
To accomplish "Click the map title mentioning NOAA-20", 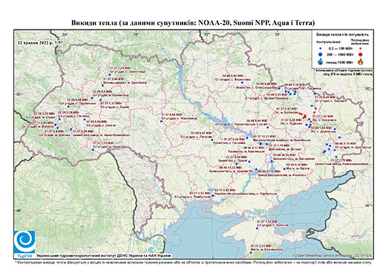I will coord(193,23).
